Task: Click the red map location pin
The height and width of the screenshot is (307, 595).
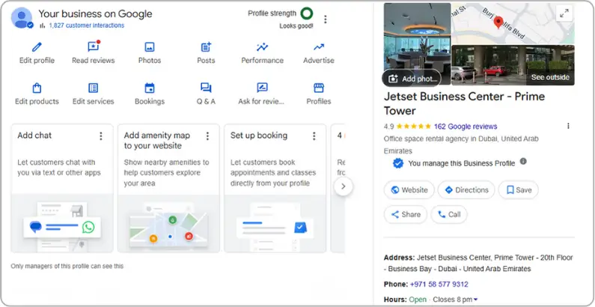Action: pos(498,22)
